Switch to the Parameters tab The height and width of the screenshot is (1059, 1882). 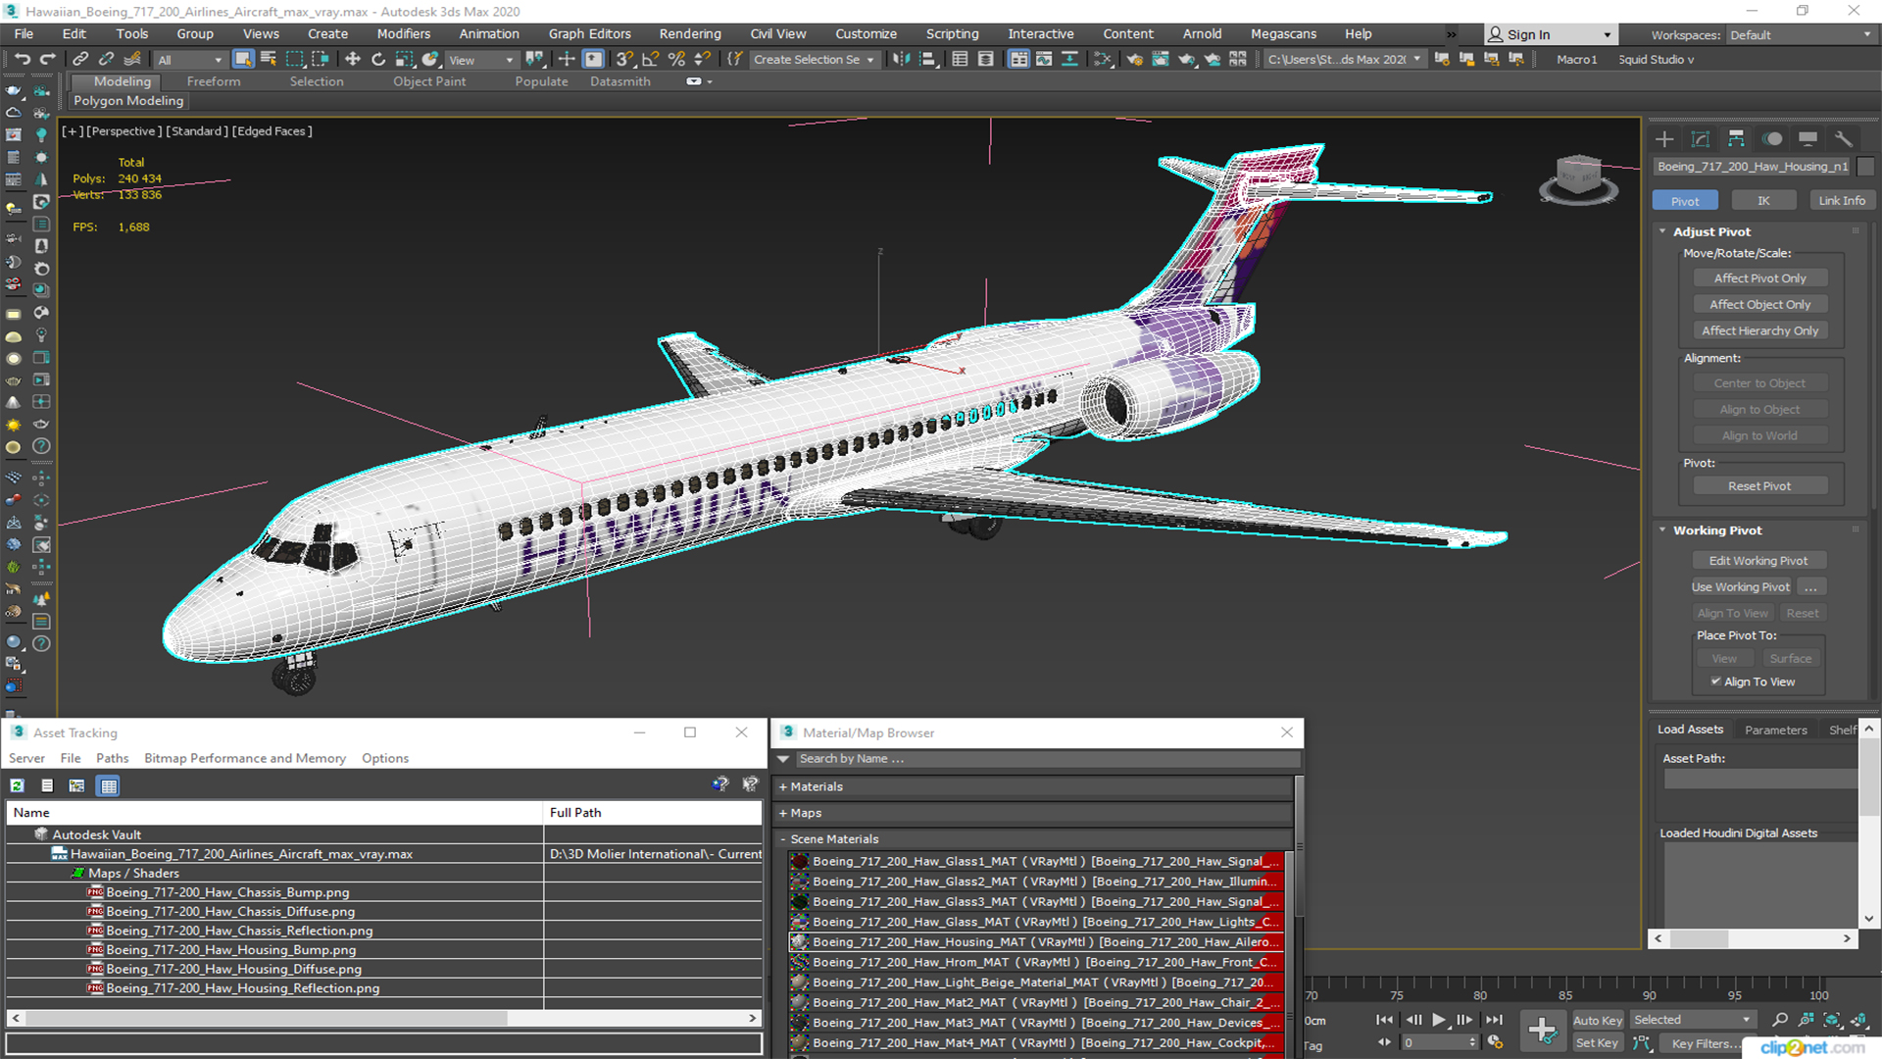[1775, 730]
